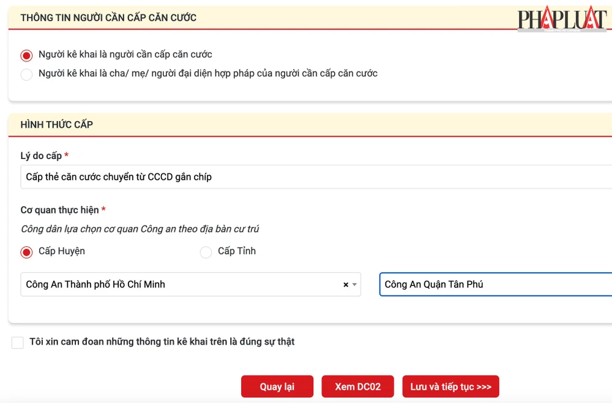View form with the Xem DC02 button

(357, 386)
